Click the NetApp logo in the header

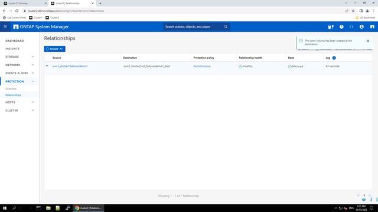pyautogui.click(x=16, y=26)
